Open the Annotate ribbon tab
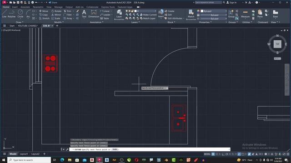291x163 pixels. click(x=25, y=7)
